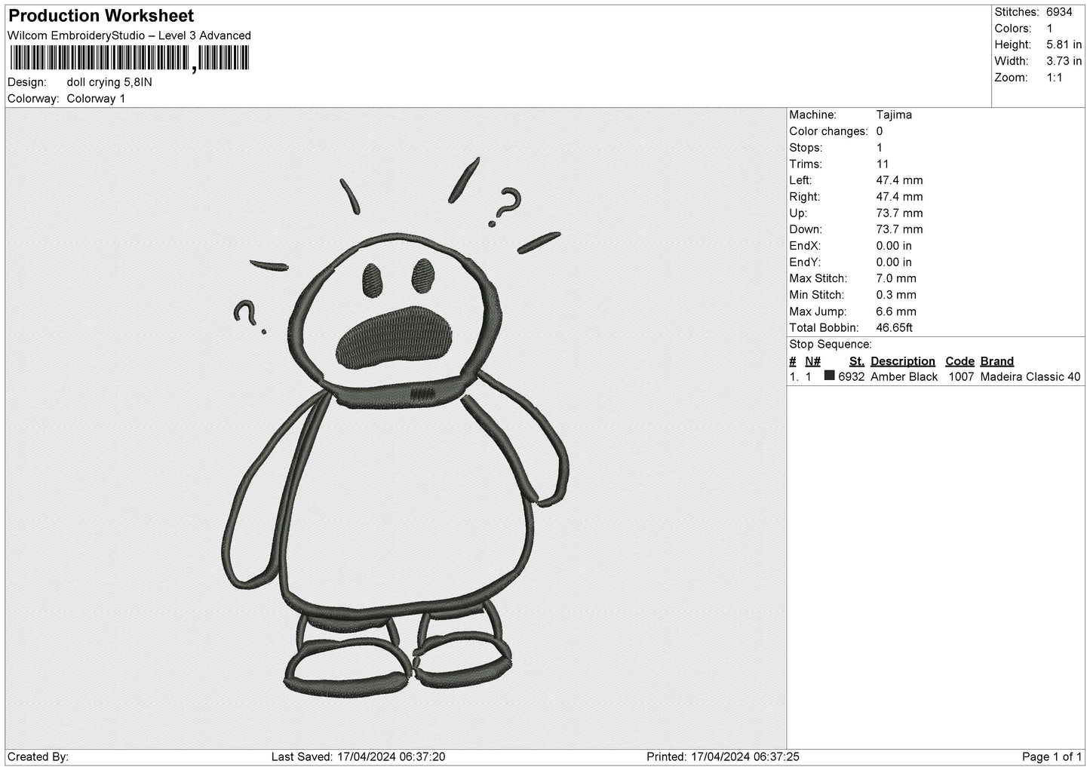Click the question mark left of the head
Screen dimensions: 1090x770
pos(249,317)
